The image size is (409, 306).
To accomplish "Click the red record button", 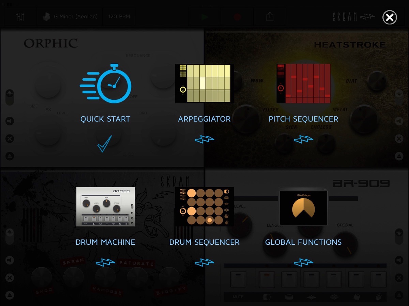I will point(237,17).
